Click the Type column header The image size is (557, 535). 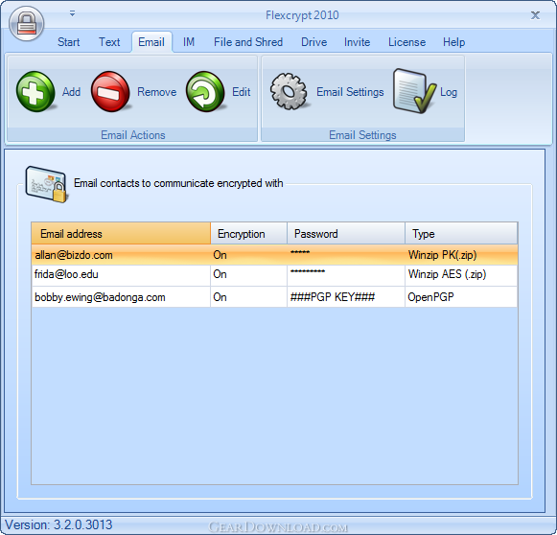(461, 233)
